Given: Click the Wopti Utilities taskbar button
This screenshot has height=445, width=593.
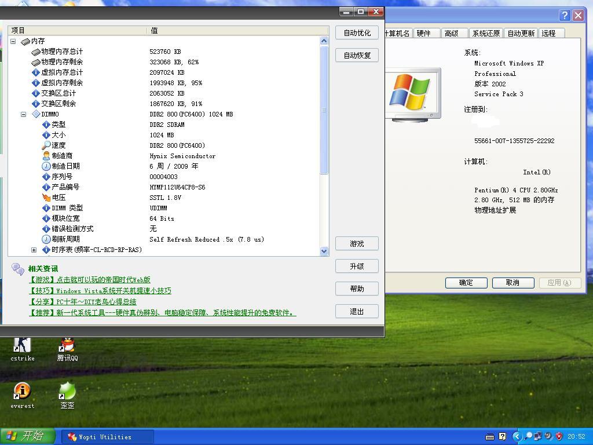Looking at the screenshot, I should click(x=107, y=437).
